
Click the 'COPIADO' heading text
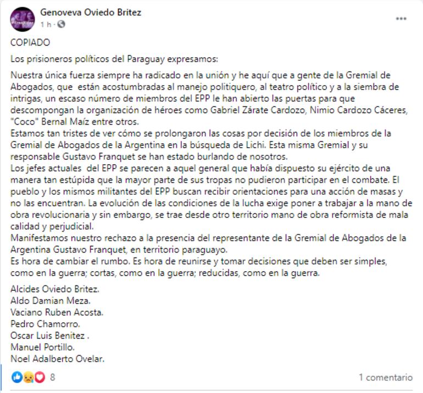pos(30,42)
